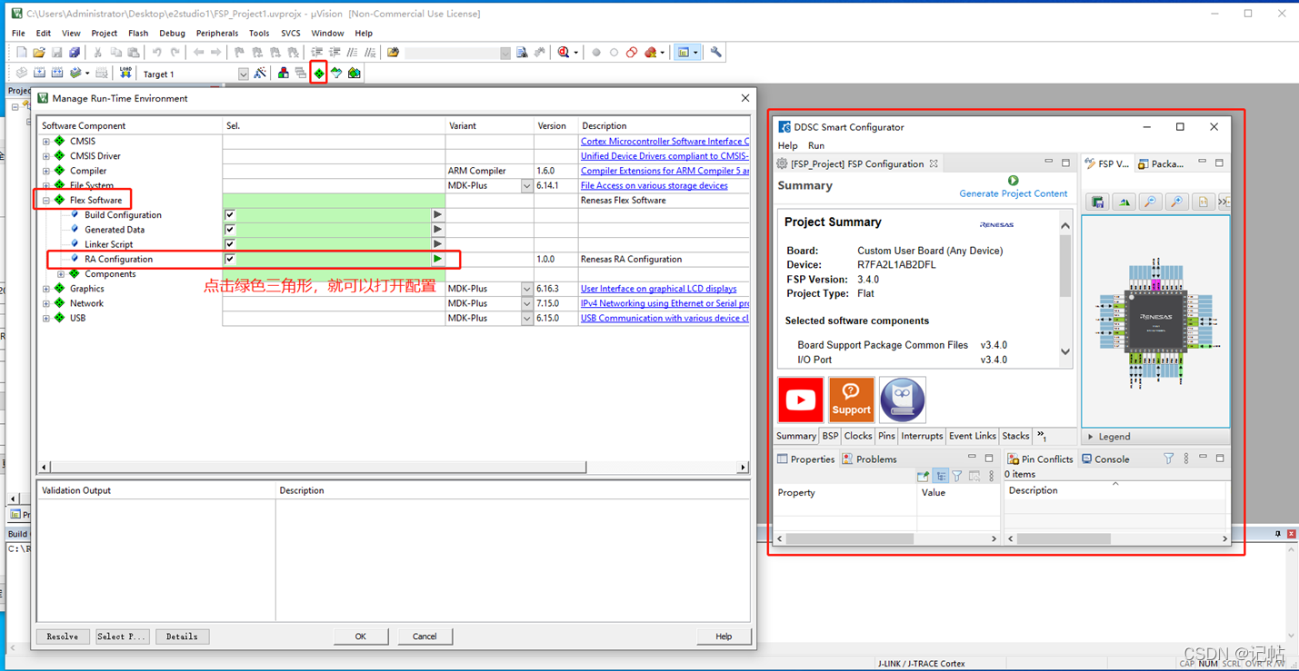Toggle the RA Configuration checkbox
The image size is (1299, 671).
point(230,259)
